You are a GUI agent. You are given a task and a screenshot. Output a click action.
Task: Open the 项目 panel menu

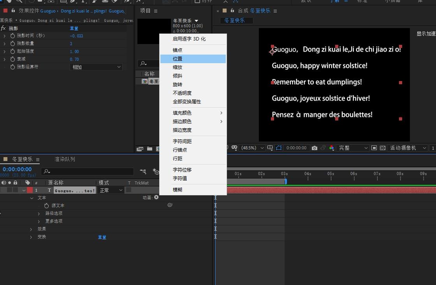tap(156, 11)
